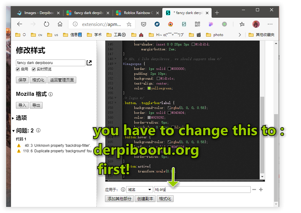Click the external link icon beside style name
The height and width of the screenshot is (213, 301).
[x=89, y=63]
